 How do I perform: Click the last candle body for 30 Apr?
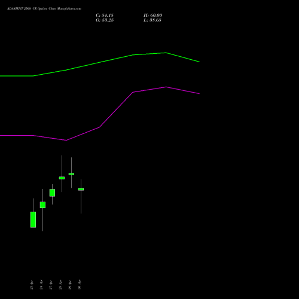coord(81,190)
